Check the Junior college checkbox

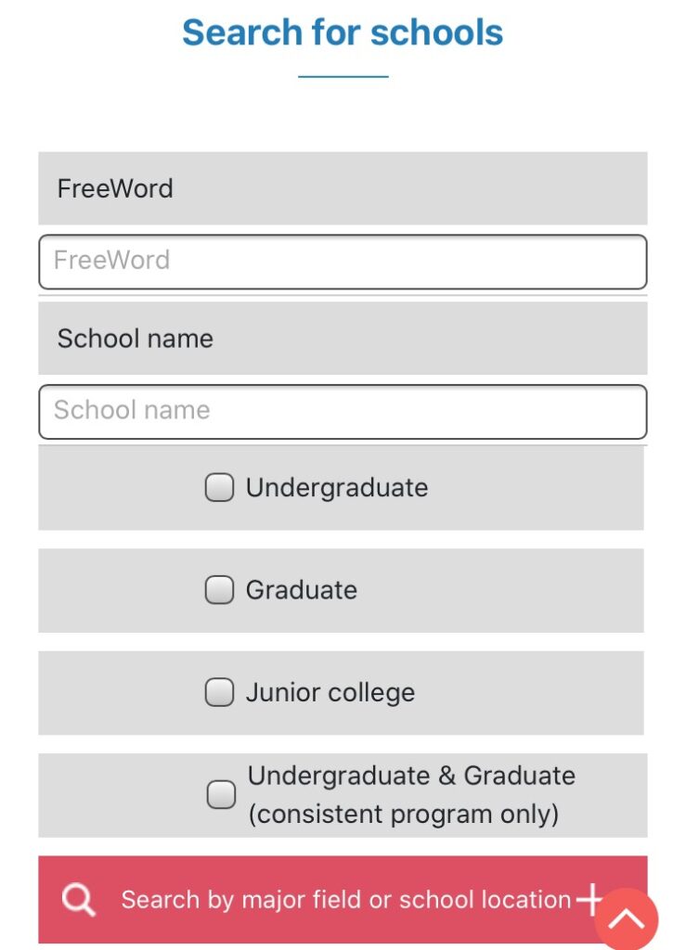coord(219,692)
